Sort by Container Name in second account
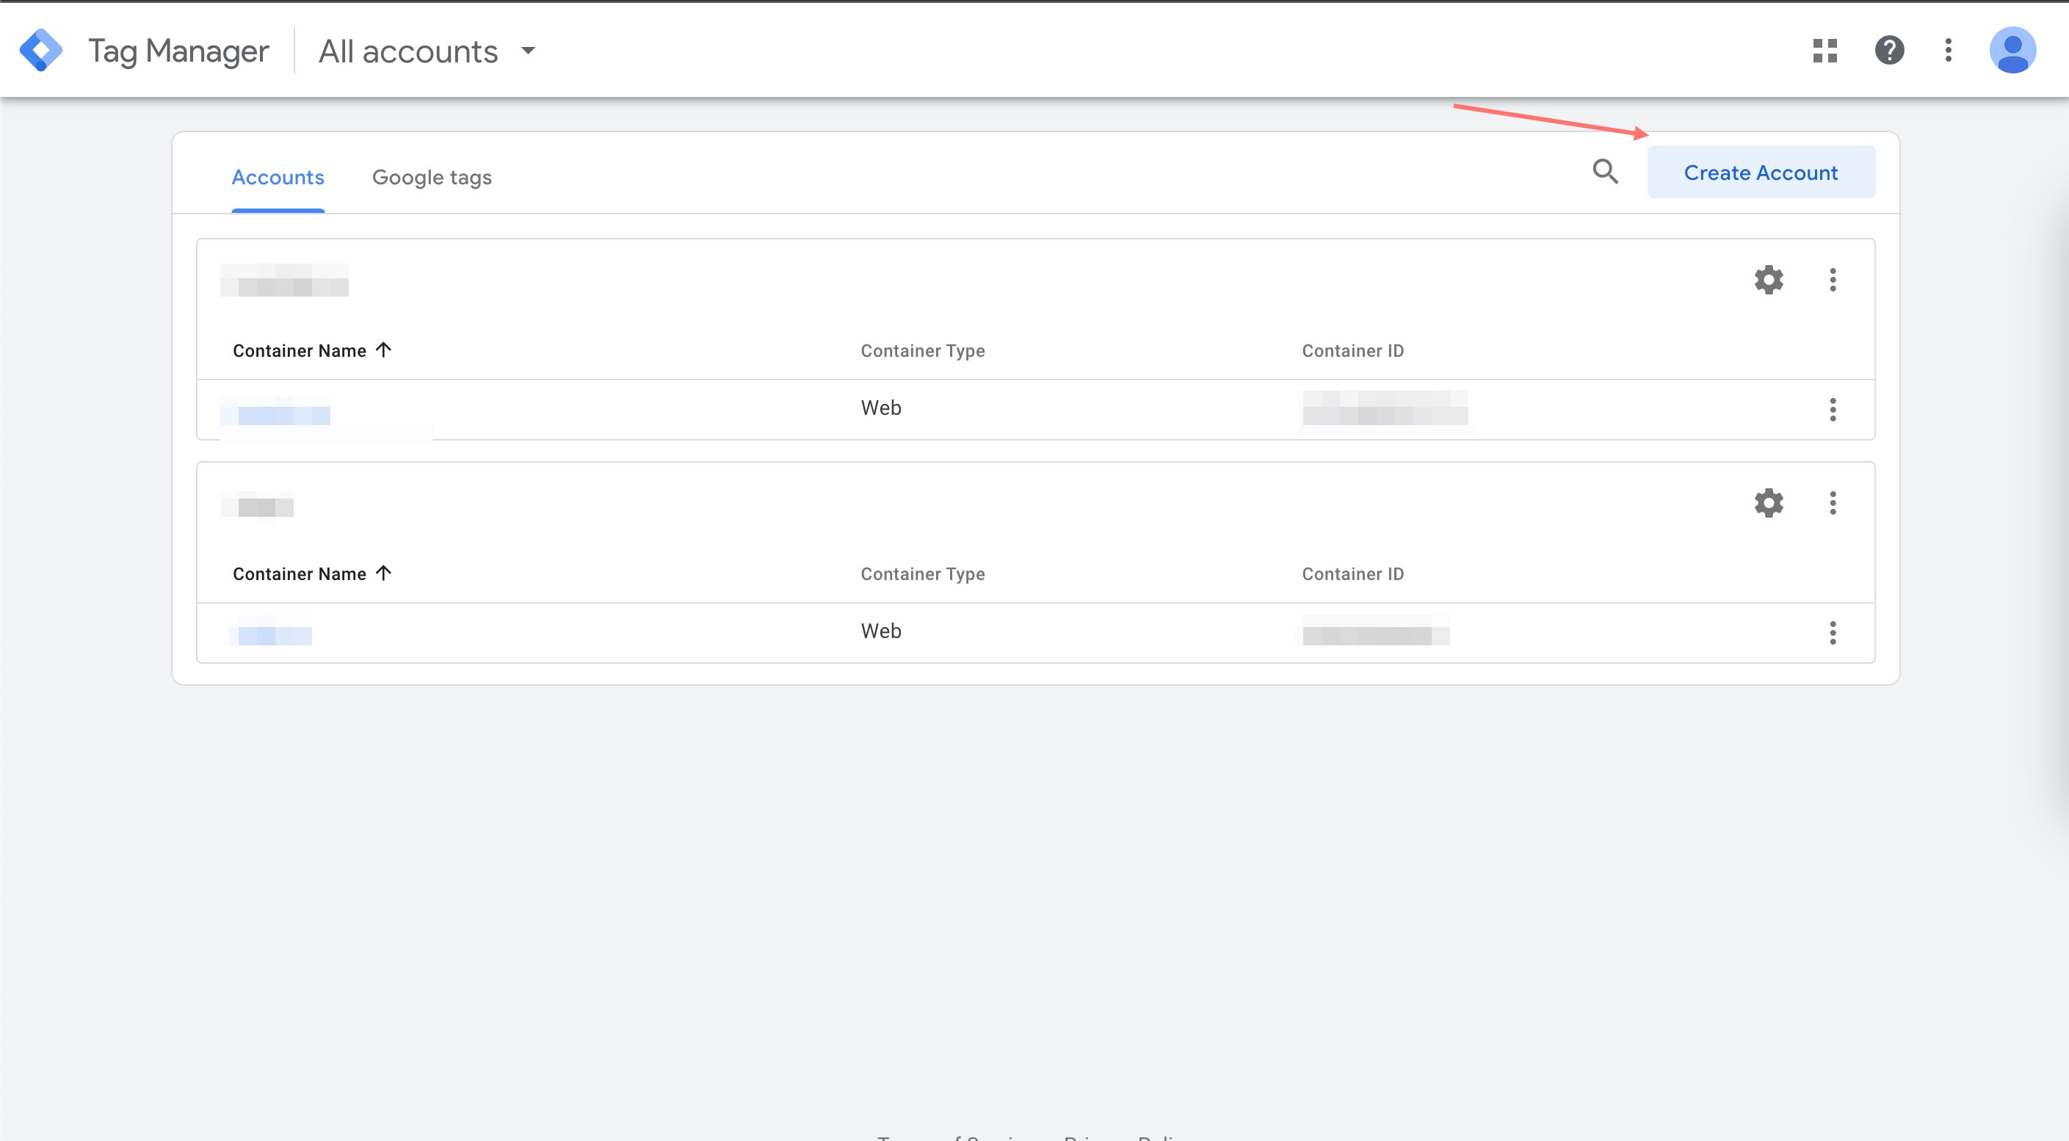This screenshot has height=1141, width=2069. click(x=311, y=574)
